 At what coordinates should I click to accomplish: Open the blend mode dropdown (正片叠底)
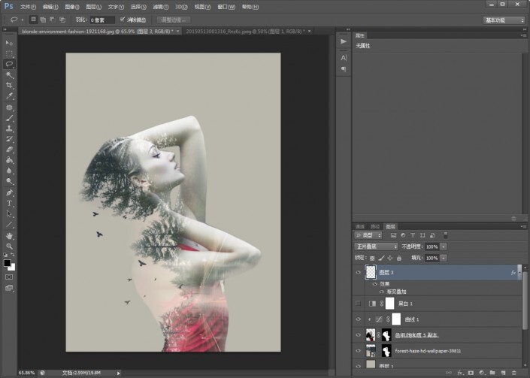tap(376, 246)
